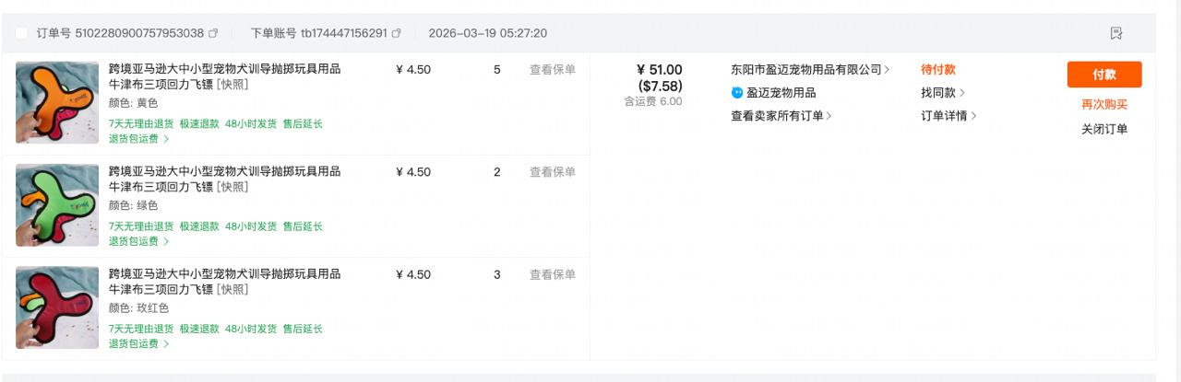
Task: Expand return shipping coverage for yellow item
Action: [x=139, y=139]
